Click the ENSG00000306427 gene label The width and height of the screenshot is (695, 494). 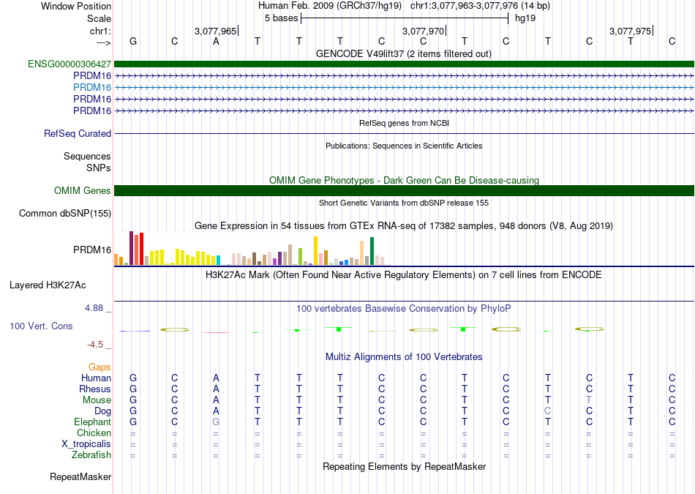coord(69,64)
